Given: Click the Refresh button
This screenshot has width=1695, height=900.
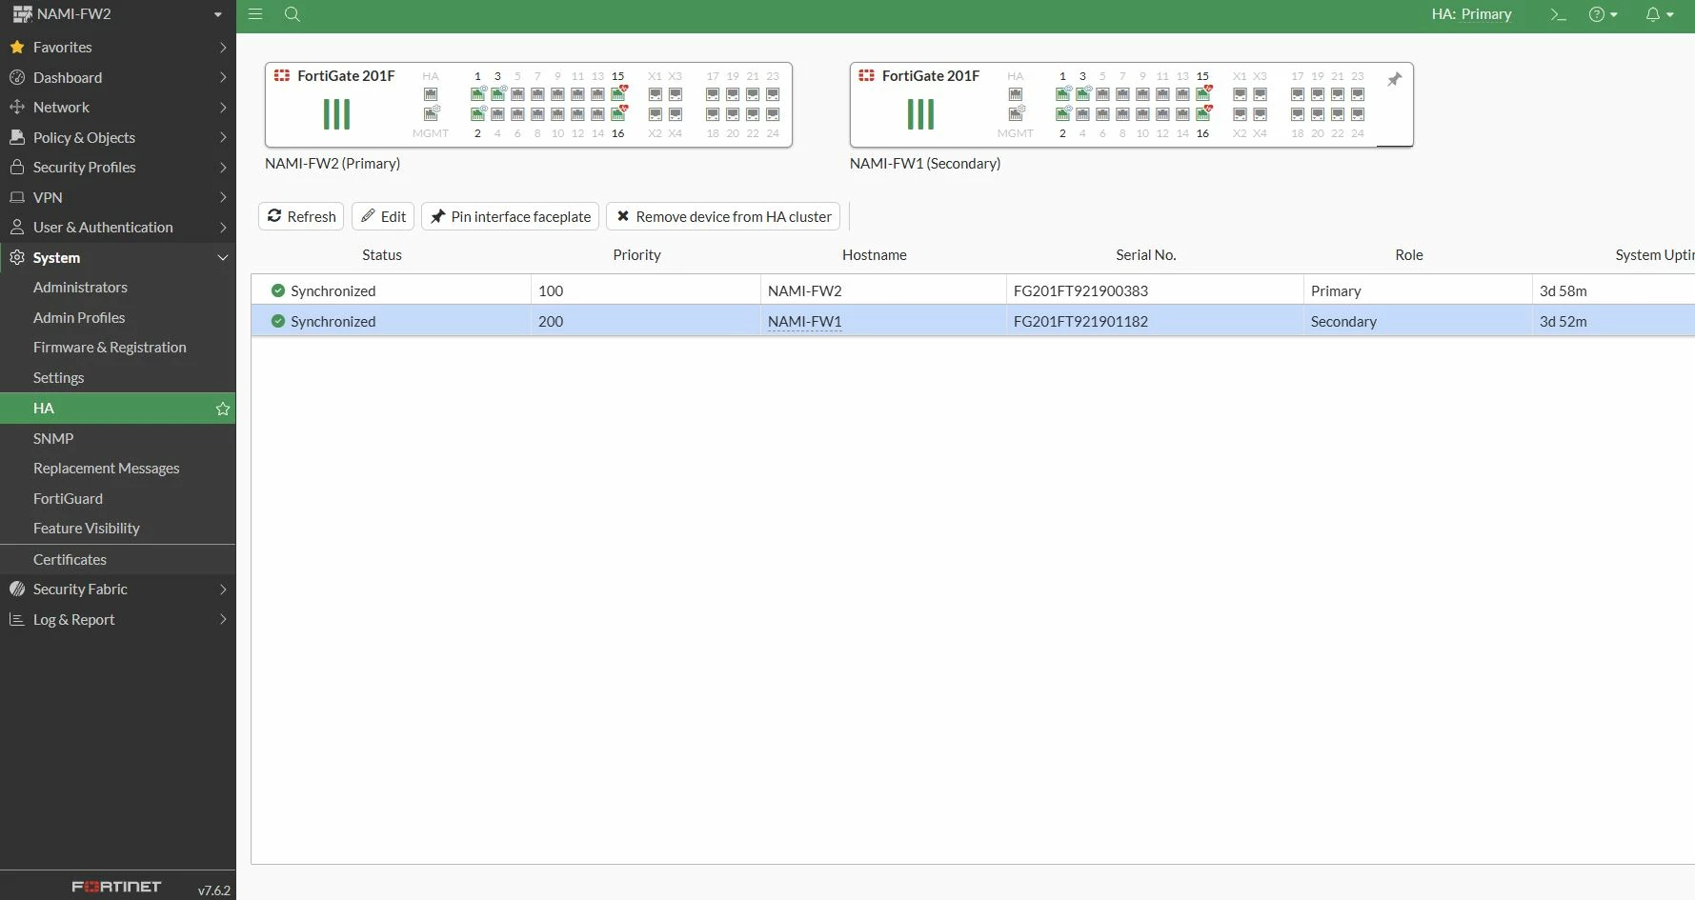Looking at the screenshot, I should coord(301,216).
